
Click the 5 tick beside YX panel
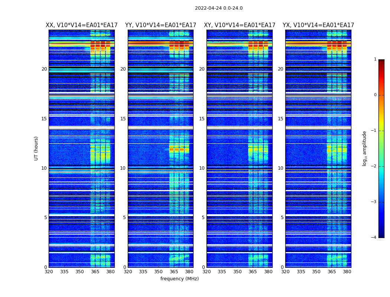click(x=282, y=218)
